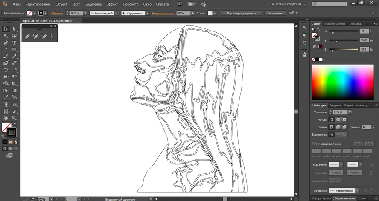This screenshot has height=201, width=379.
Task: Select the Blend tool
Action: (x=14, y=97)
